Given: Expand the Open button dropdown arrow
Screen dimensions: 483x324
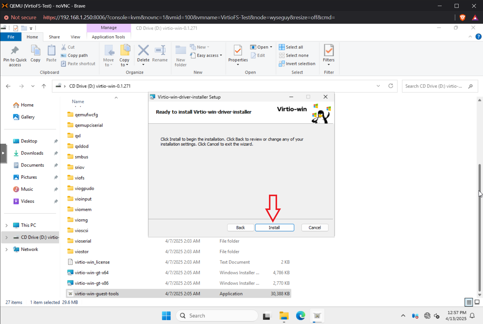Looking at the screenshot, I should (271, 47).
